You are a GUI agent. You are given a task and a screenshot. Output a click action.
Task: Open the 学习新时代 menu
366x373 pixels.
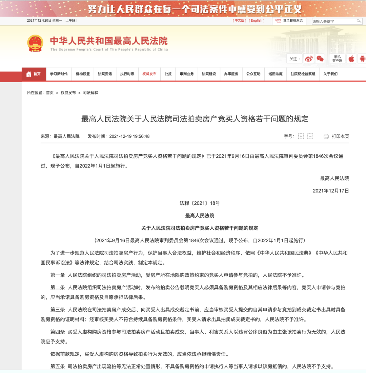[x=59, y=74]
